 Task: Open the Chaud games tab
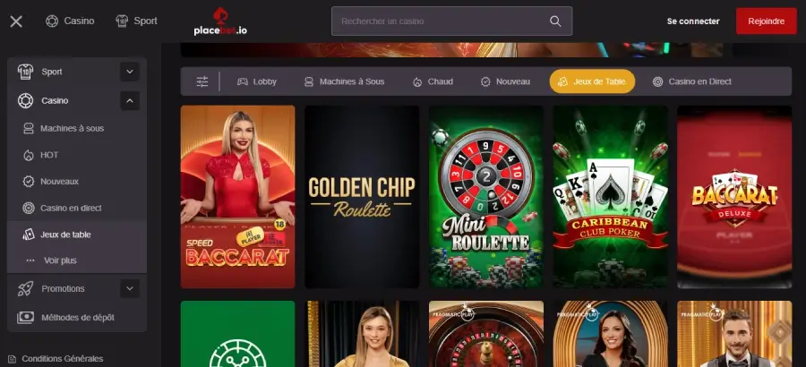pos(433,81)
